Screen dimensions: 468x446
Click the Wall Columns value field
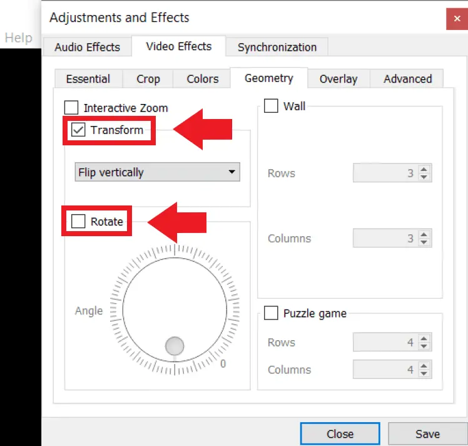tap(385, 238)
